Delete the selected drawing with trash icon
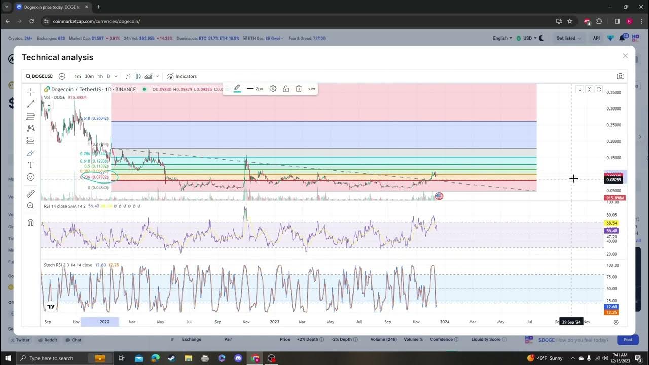Viewport: 649px width, 365px height. tap(299, 89)
